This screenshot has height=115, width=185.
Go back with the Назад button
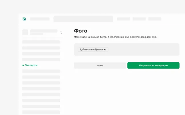[100, 65]
